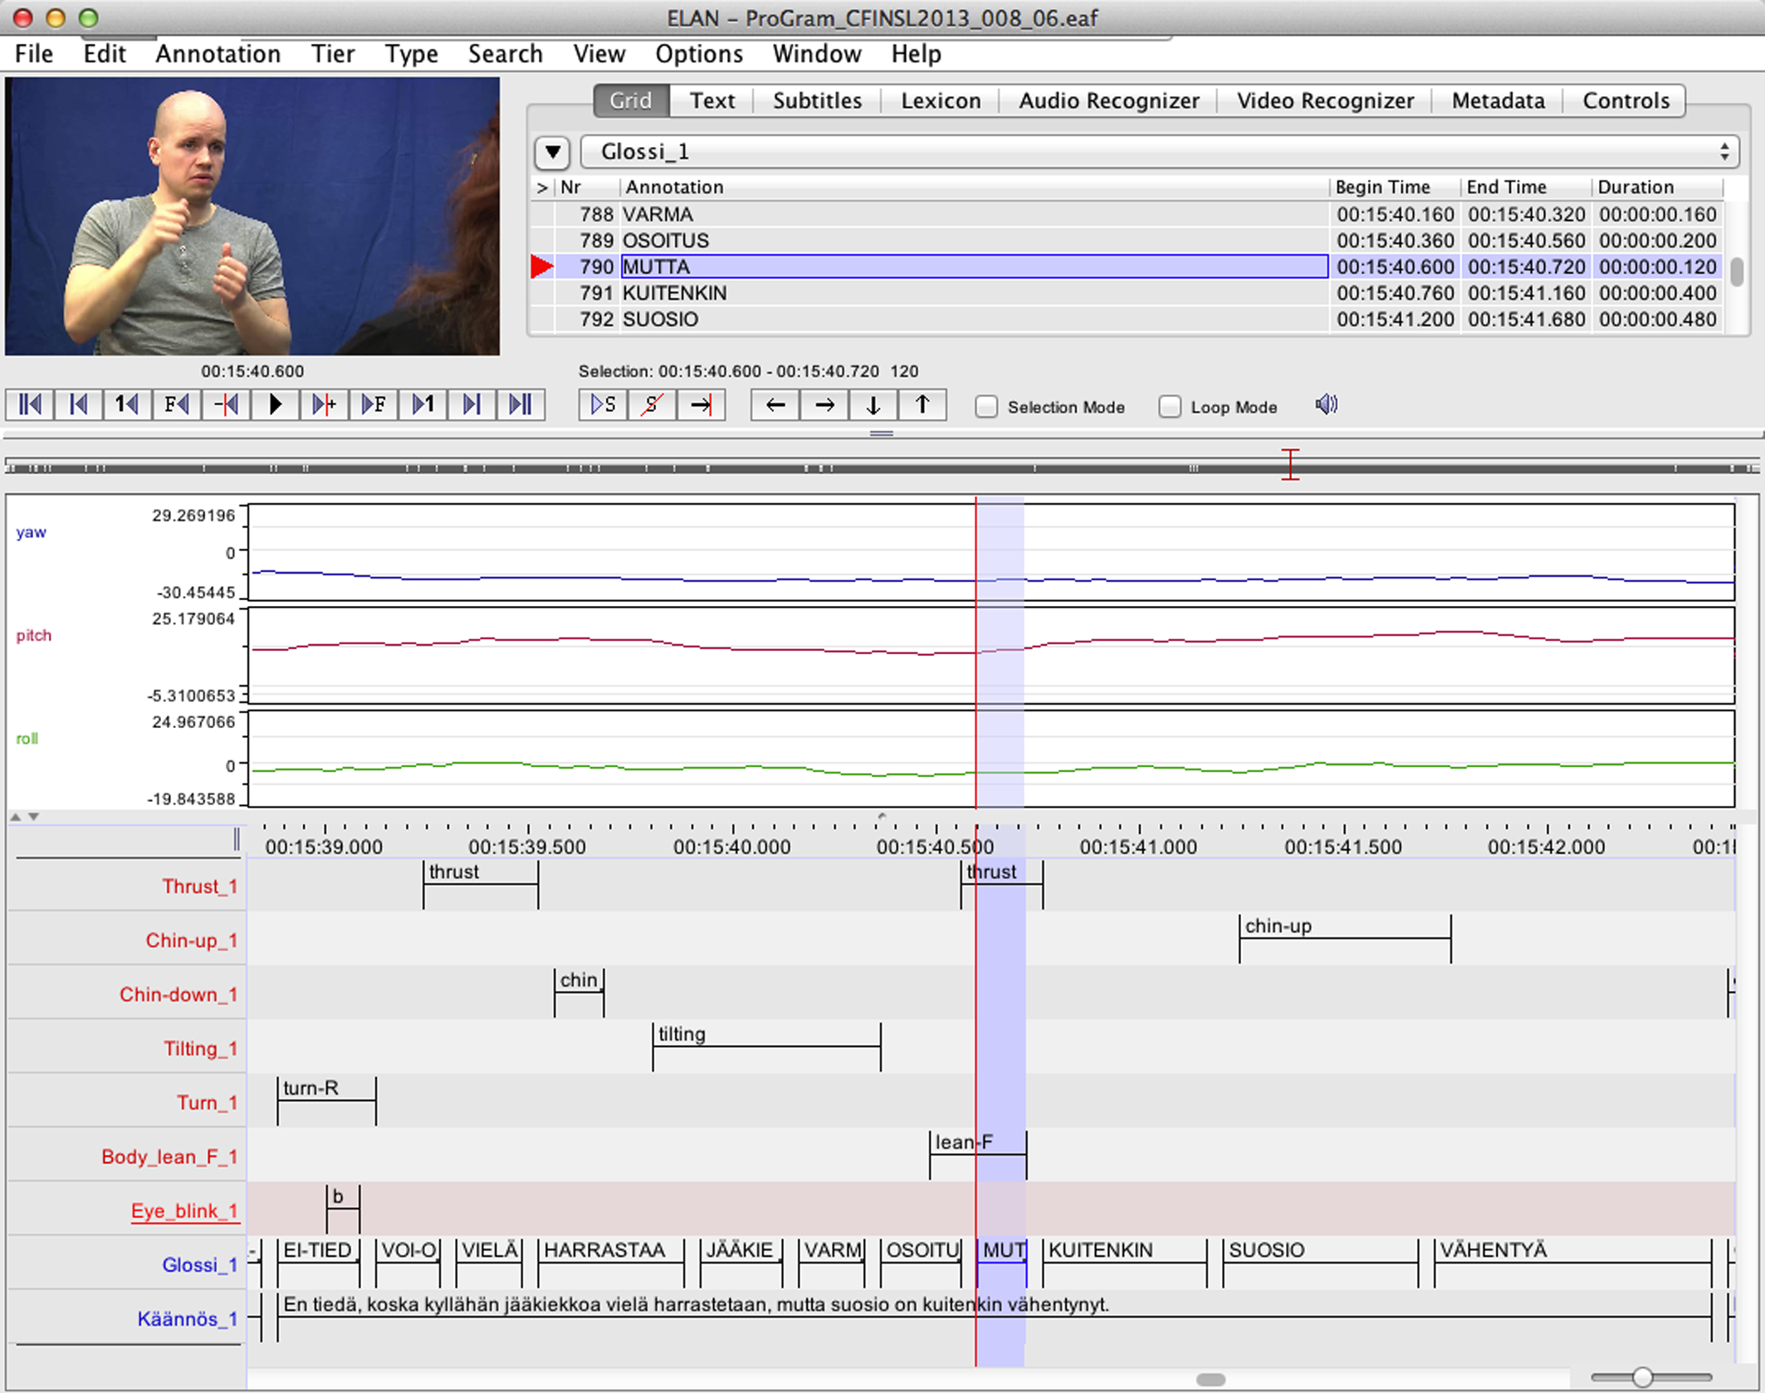Click the speaker volume icon
This screenshot has width=1765, height=1393.
(1327, 405)
